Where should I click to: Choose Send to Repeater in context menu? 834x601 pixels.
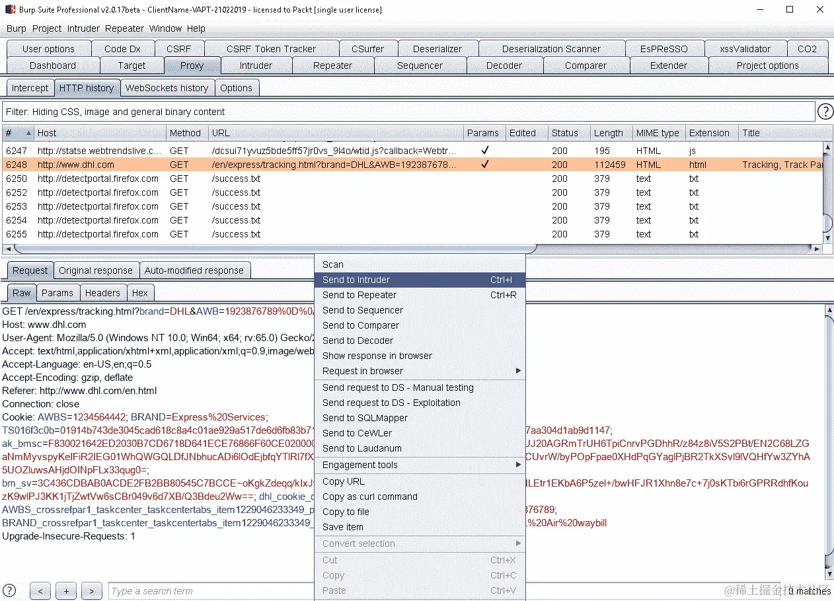[420, 295]
